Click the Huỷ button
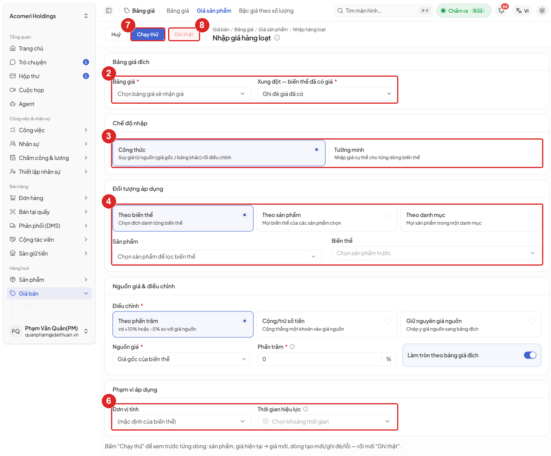 coord(116,34)
